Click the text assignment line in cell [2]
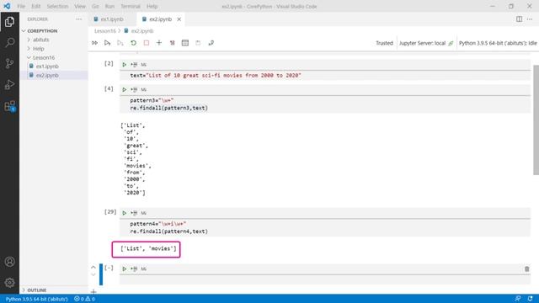 click(x=216, y=75)
